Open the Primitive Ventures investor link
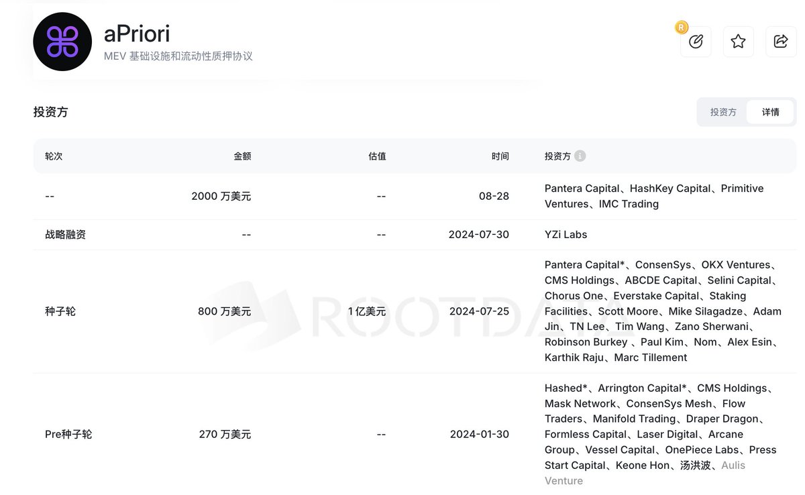Image resolution: width=805 pixels, height=495 pixels. click(654, 196)
